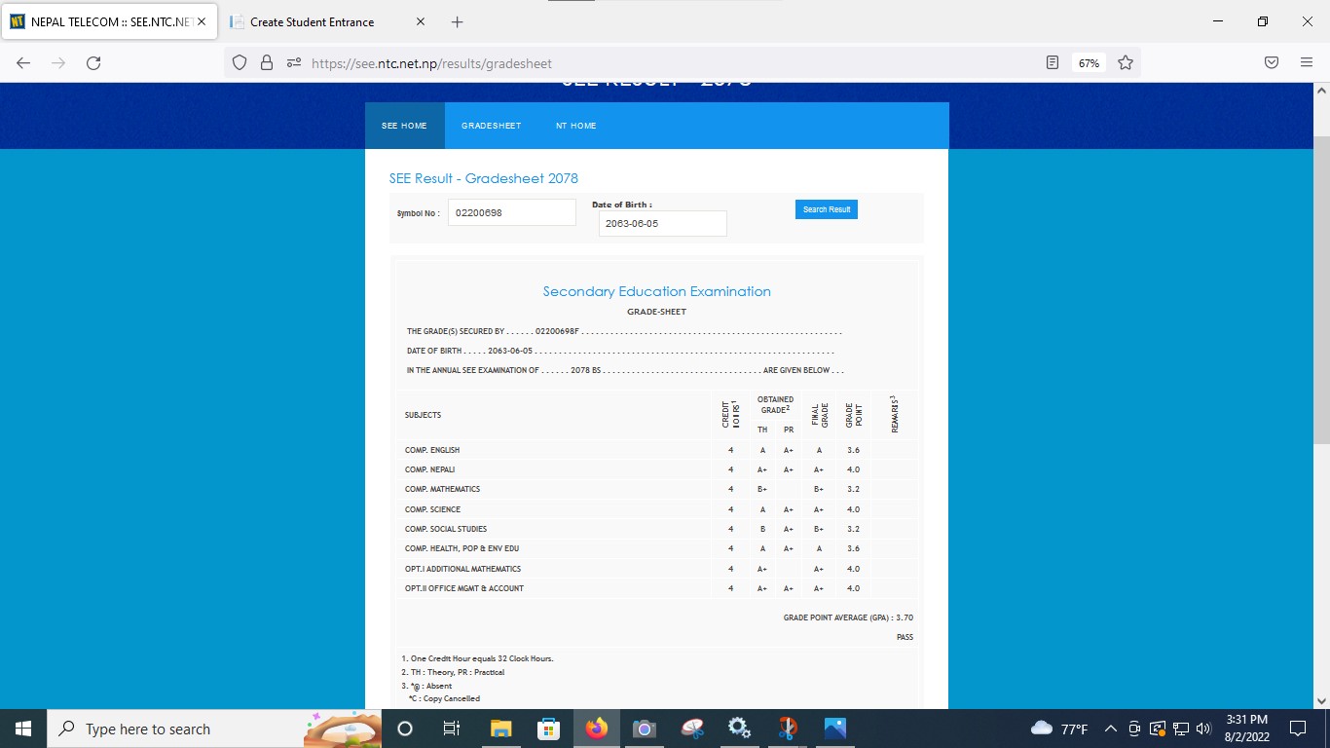Open File Explorer from the taskbar
The height and width of the screenshot is (748, 1330).
500,729
